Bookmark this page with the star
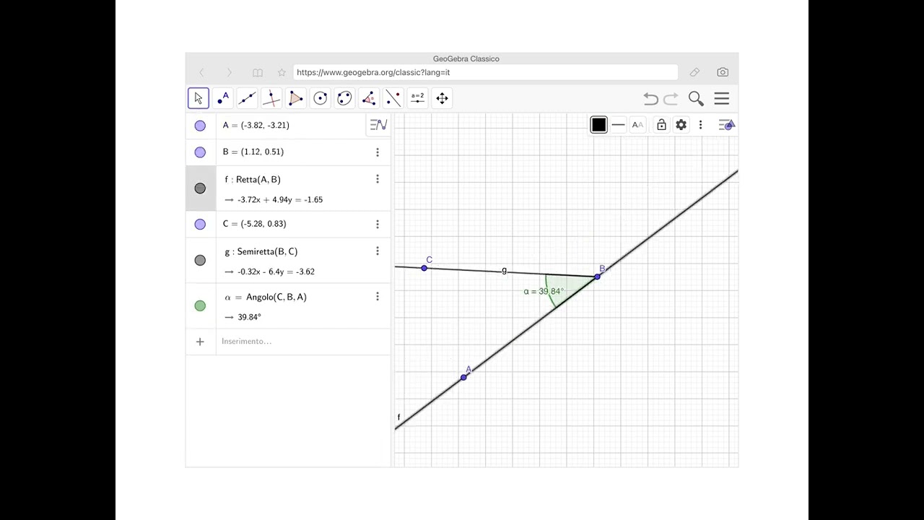Viewport: 924px width, 520px height. [x=282, y=72]
